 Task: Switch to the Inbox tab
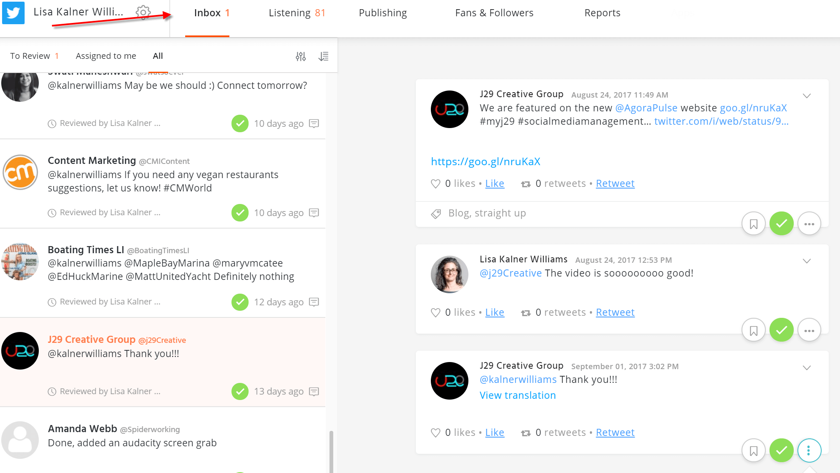point(212,13)
